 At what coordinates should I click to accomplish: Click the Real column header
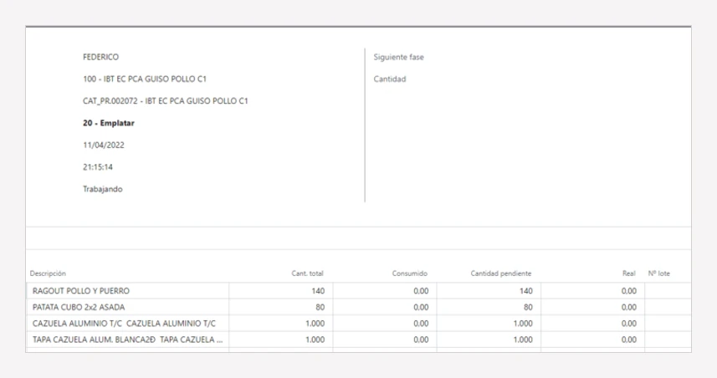point(629,273)
